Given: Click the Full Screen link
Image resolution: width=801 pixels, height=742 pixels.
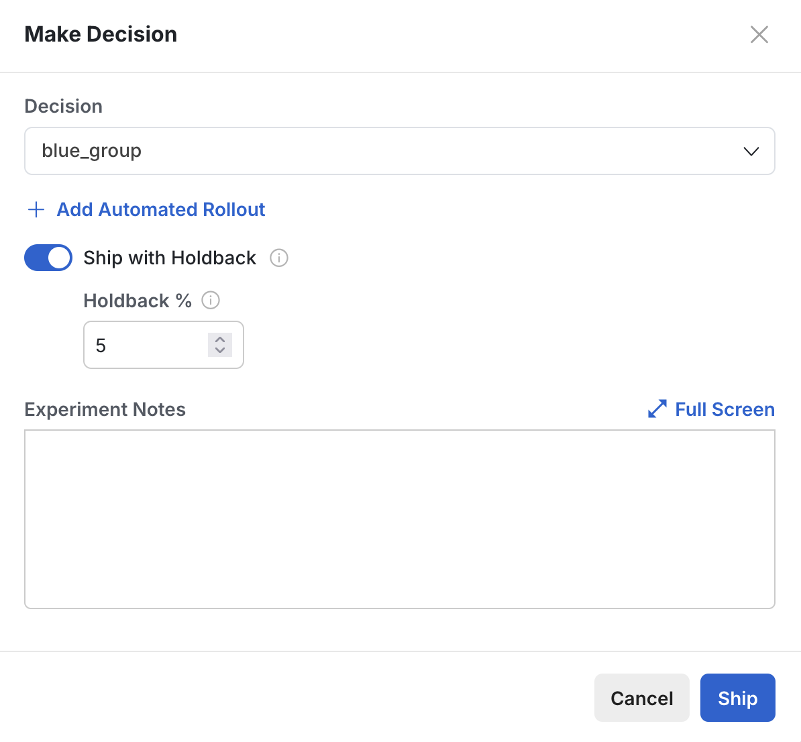Looking at the screenshot, I should click(724, 409).
